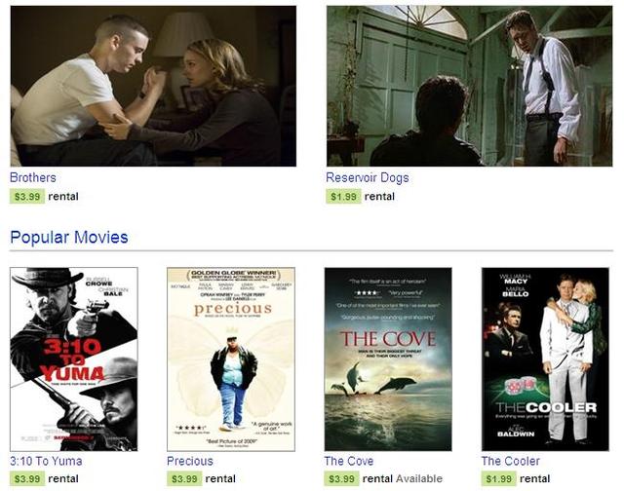Open The Cove title link

coord(349,461)
